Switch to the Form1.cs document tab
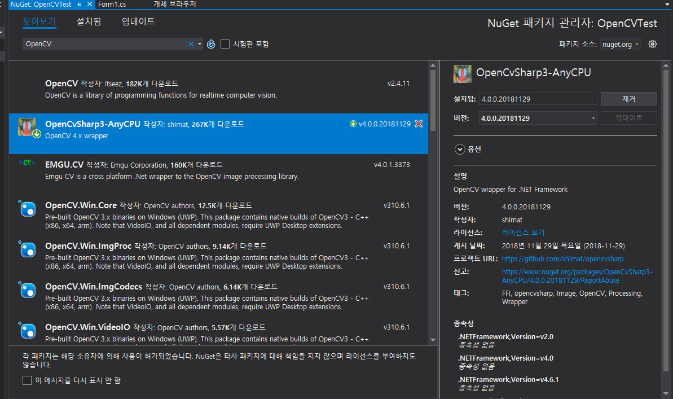673x399 pixels. pos(112,4)
